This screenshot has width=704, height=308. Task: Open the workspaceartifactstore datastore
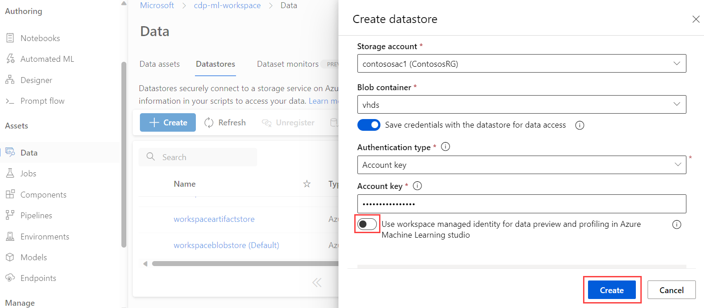pyautogui.click(x=214, y=219)
